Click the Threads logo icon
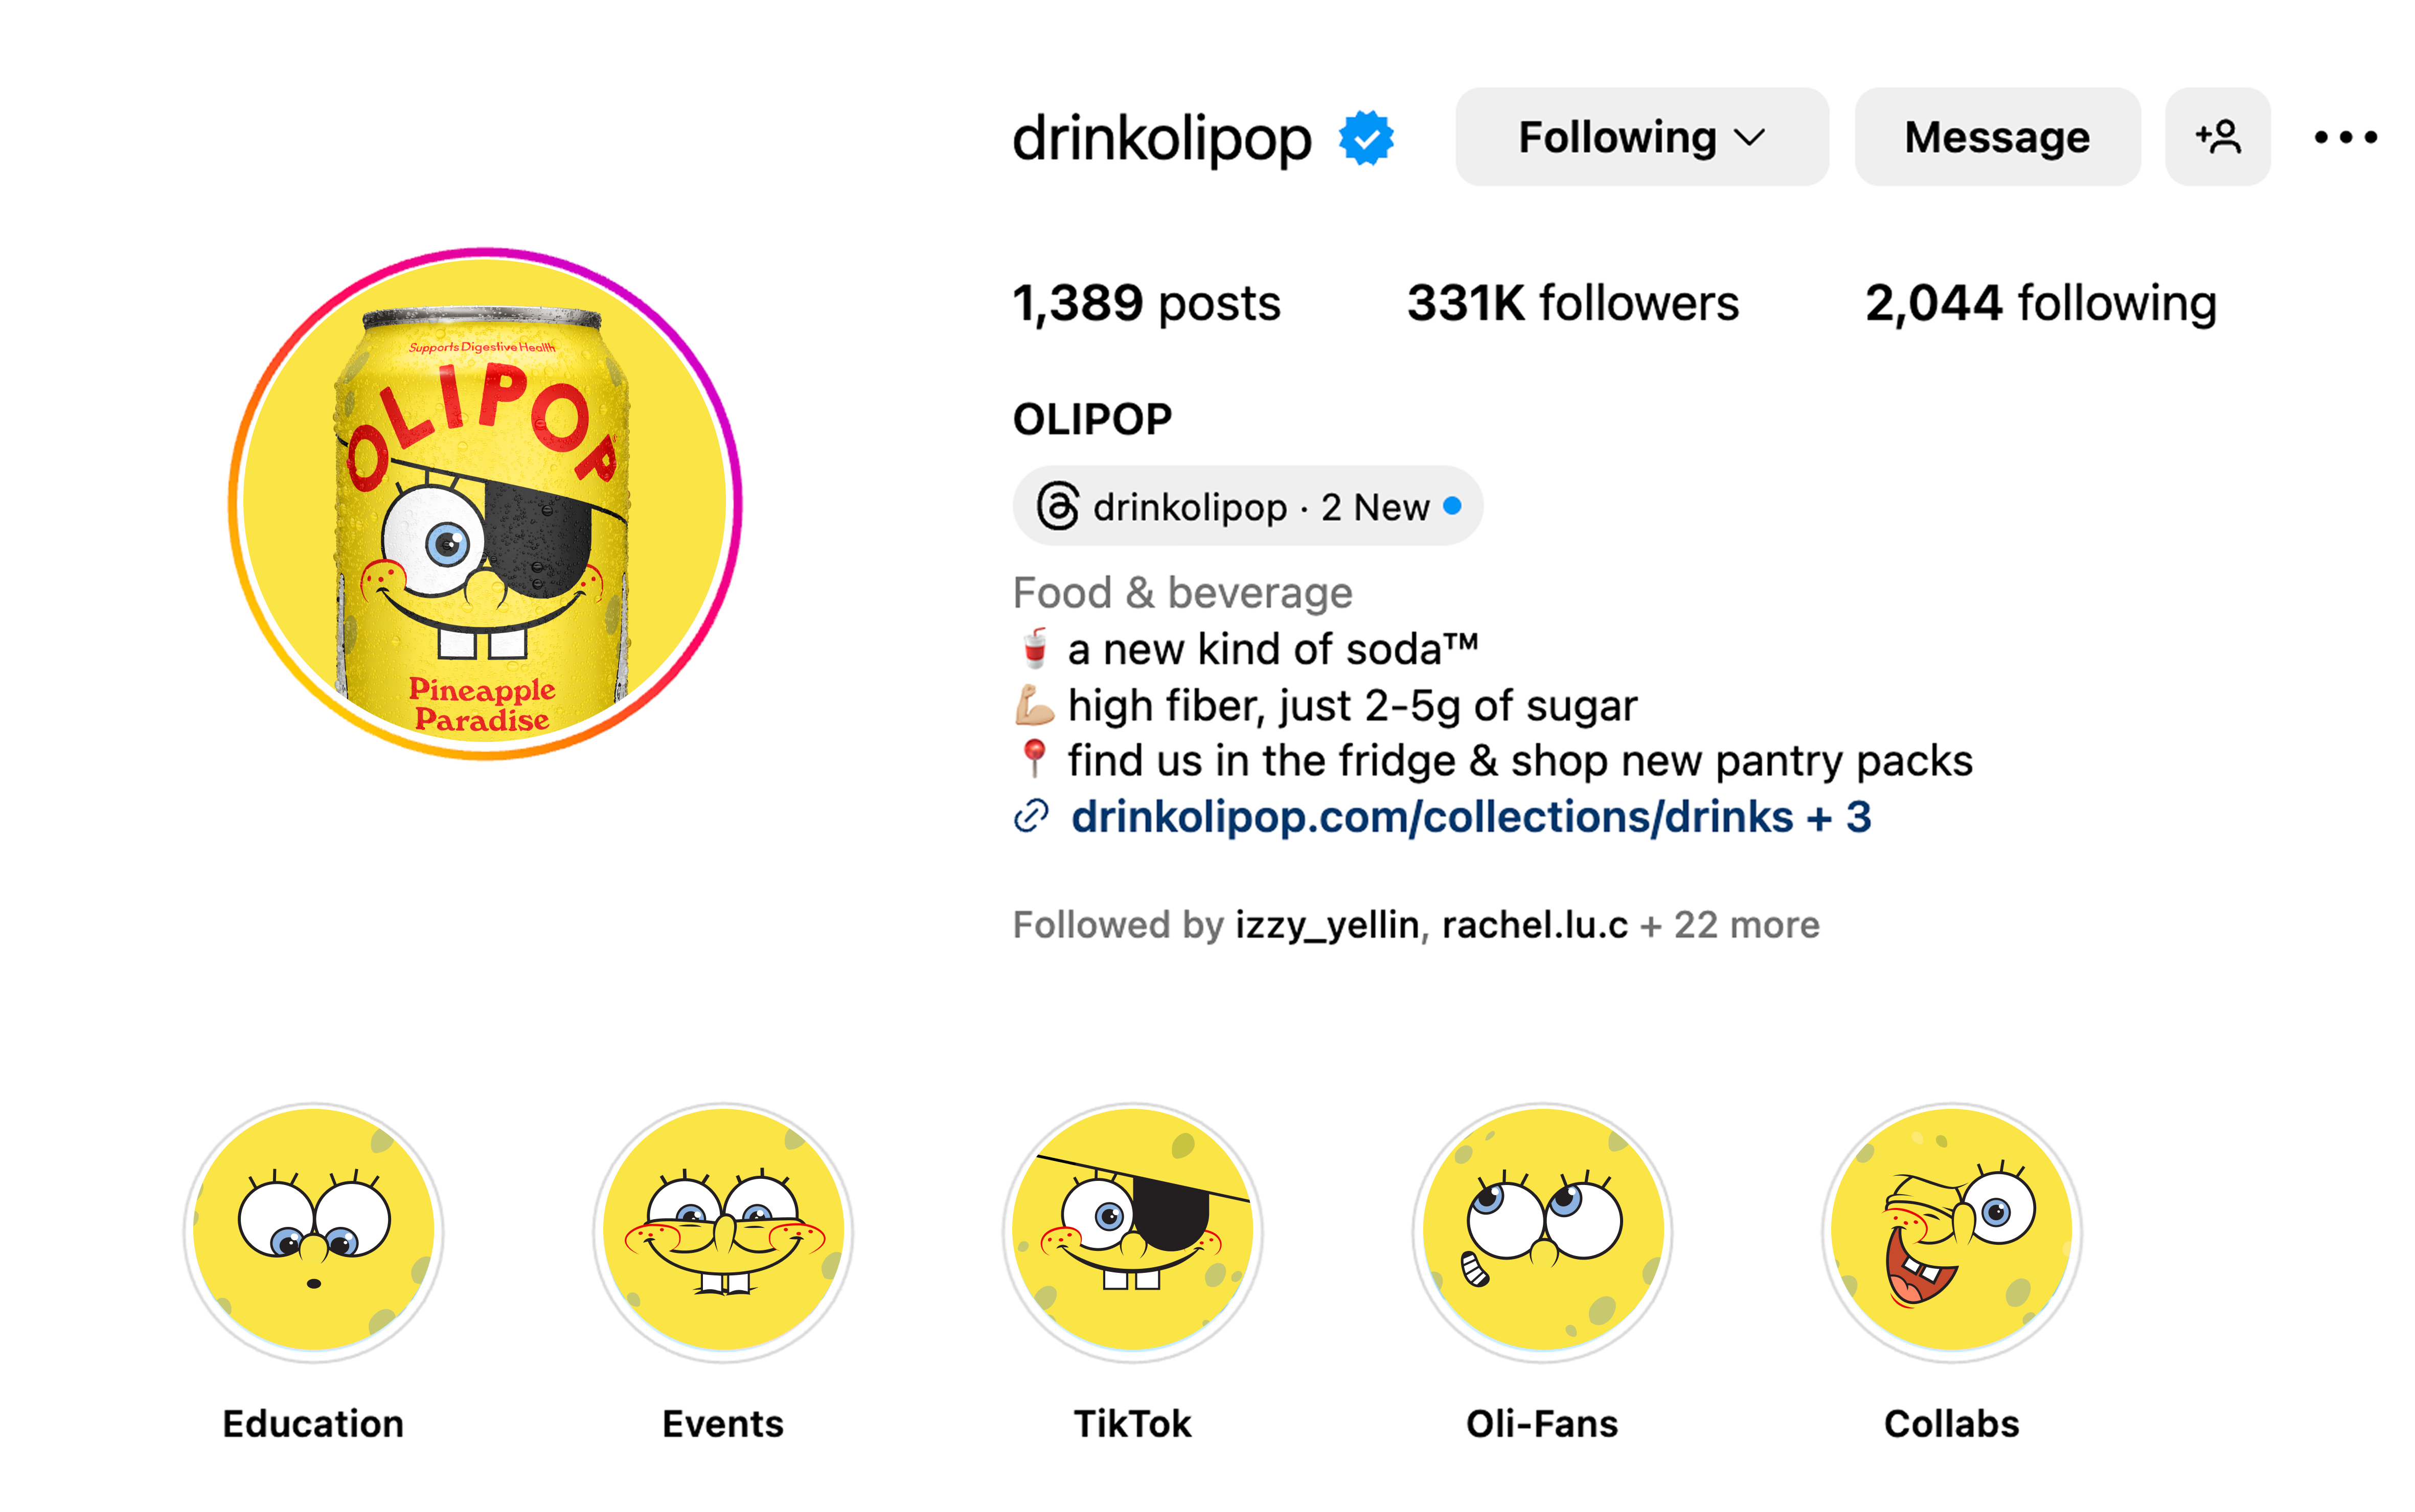The width and height of the screenshot is (2415, 1512). [1057, 506]
